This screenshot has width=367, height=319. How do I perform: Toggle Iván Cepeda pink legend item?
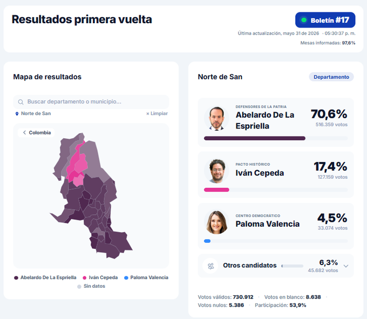point(100,277)
